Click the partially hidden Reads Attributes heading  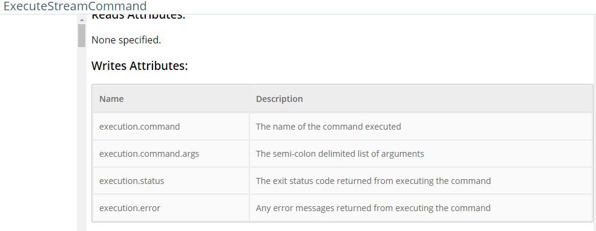point(139,17)
